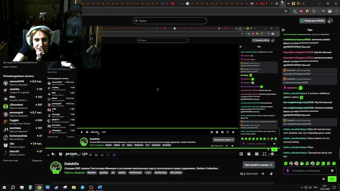Open AdBlock Plus extension icon
Screen dimensions: 340x191
click(x=301, y=11)
